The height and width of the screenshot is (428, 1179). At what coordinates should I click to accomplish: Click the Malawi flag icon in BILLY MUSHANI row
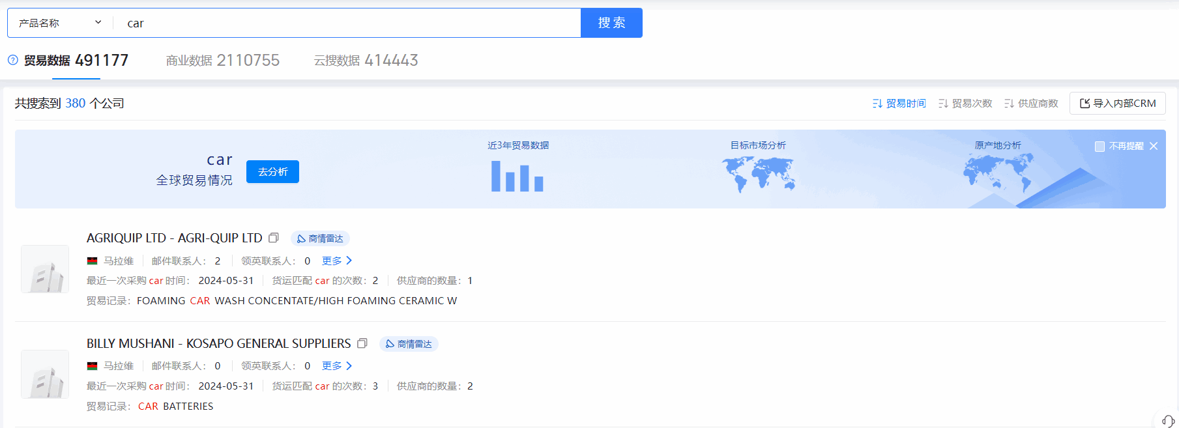coord(93,366)
